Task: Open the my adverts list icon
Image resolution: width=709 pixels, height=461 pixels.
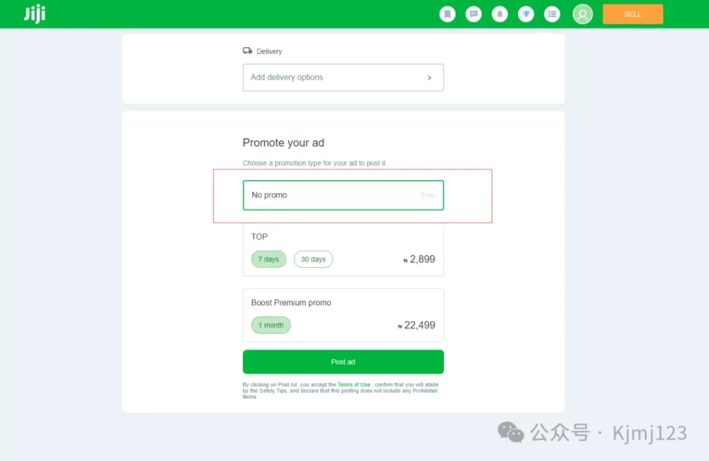Action: click(x=552, y=14)
